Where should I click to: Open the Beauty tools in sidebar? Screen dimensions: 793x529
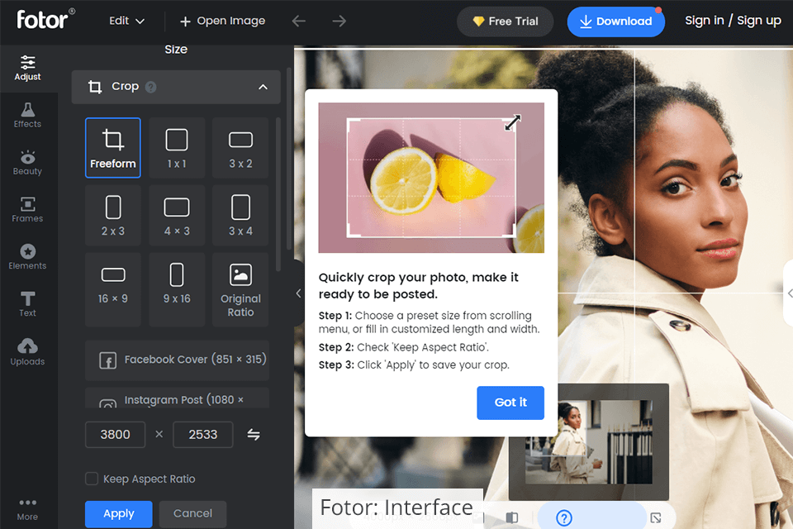27,163
